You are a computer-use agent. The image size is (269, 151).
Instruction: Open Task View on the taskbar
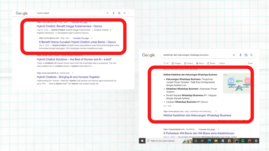pyautogui.click(x=202, y=141)
